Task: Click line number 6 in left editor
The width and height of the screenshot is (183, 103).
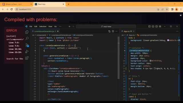Action: (35, 51)
